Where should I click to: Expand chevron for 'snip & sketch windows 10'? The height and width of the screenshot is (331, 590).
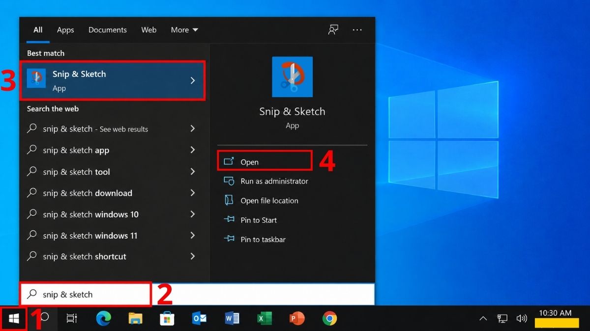193,214
